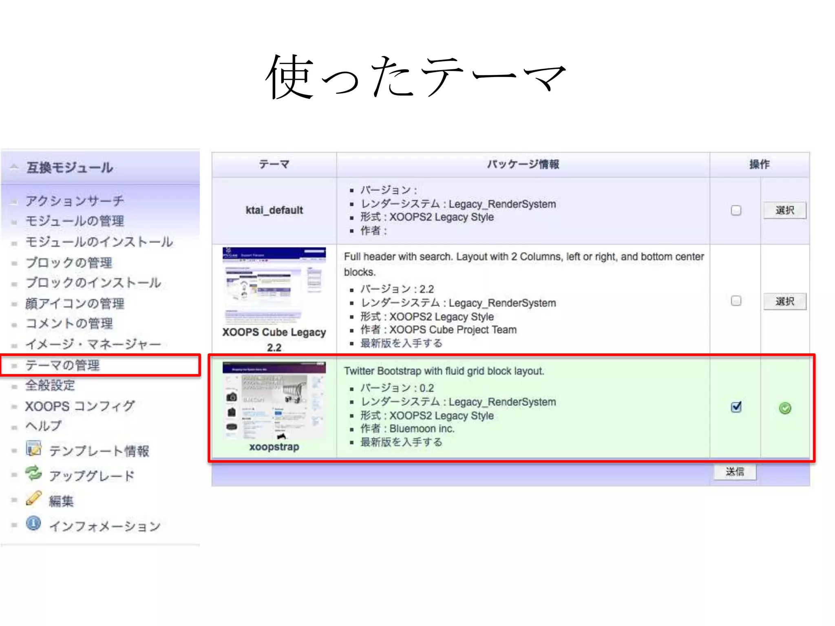Viewport: 835px width, 626px height.
Task: Check the ktai_default theme checkbox
Action: (x=736, y=210)
